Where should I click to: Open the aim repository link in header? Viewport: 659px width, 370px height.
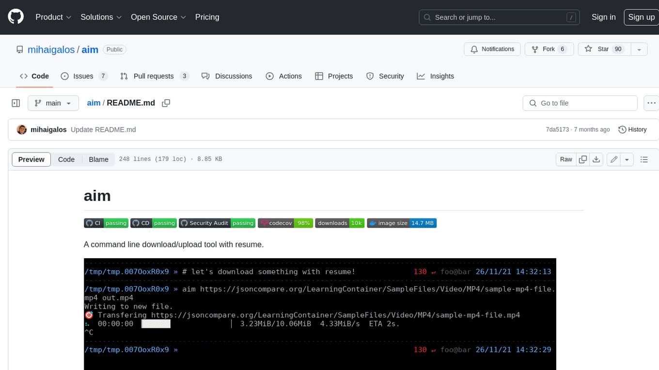point(90,49)
